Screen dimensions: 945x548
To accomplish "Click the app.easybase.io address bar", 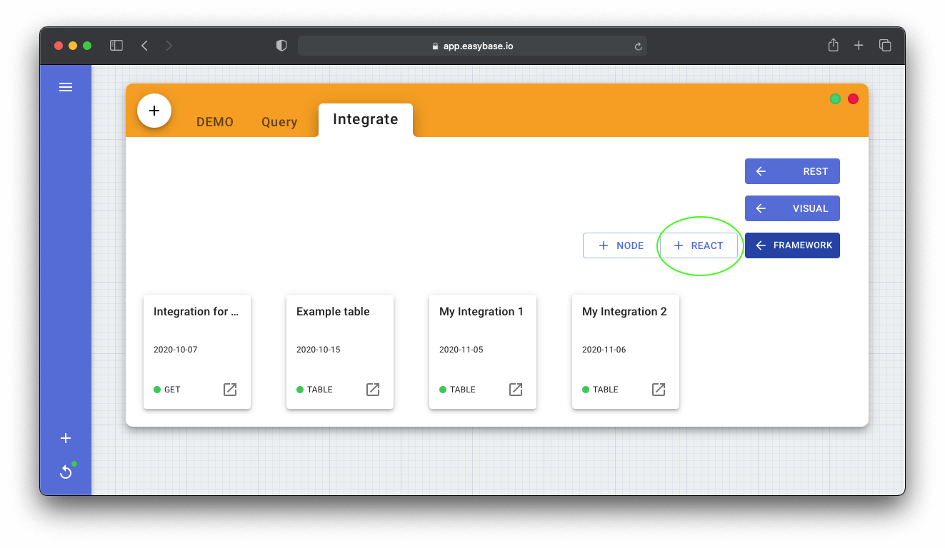I will (472, 45).
